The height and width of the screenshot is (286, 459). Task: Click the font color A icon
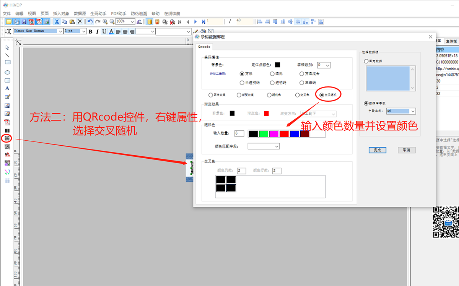[111, 31]
